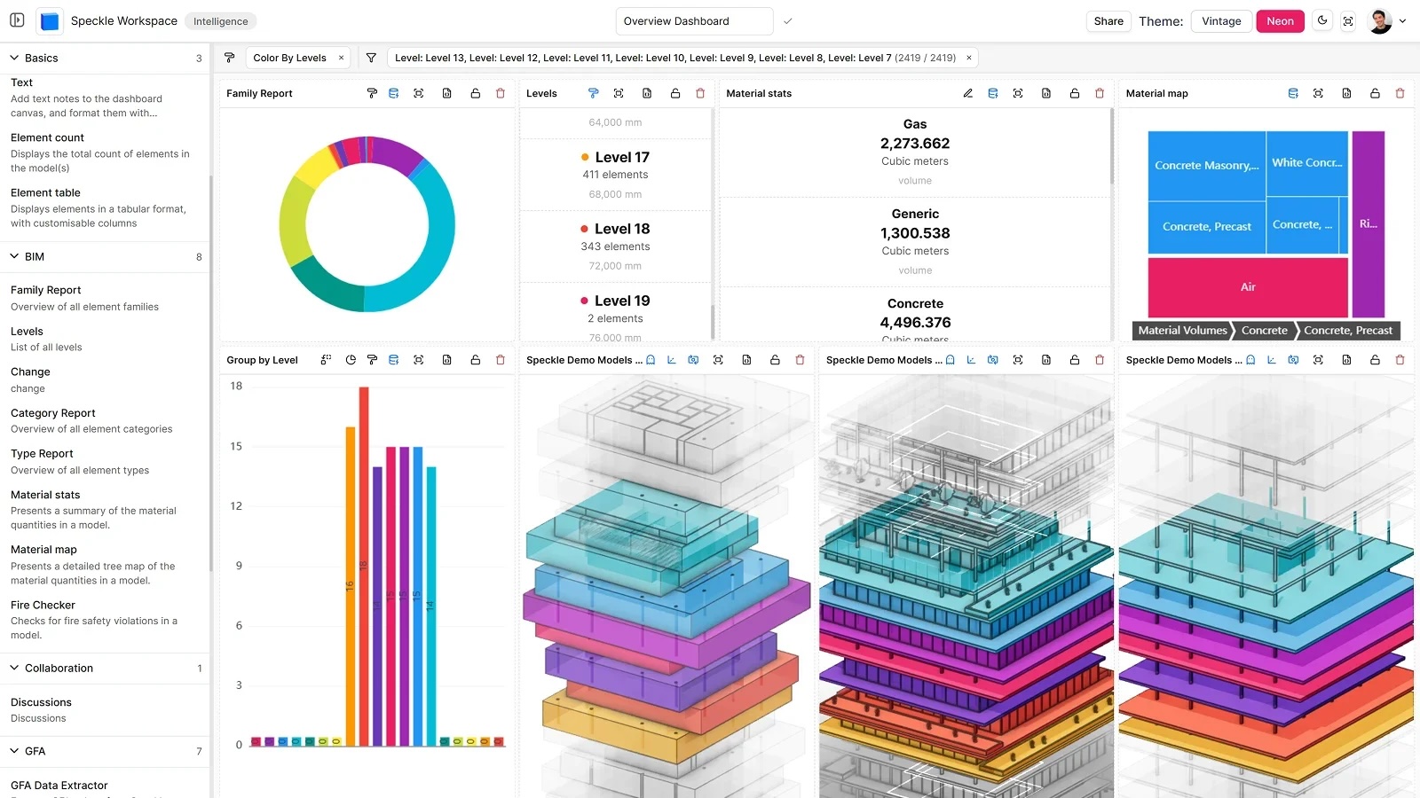Open the export file icon on Family Report
Screen dimensions: 1420x798
pyautogui.click(x=446, y=93)
